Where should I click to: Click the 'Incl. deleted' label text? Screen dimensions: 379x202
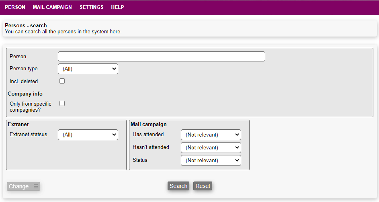[24, 82]
